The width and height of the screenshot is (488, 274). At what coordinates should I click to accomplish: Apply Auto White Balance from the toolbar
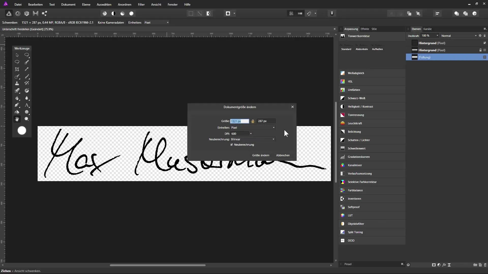tap(131, 14)
